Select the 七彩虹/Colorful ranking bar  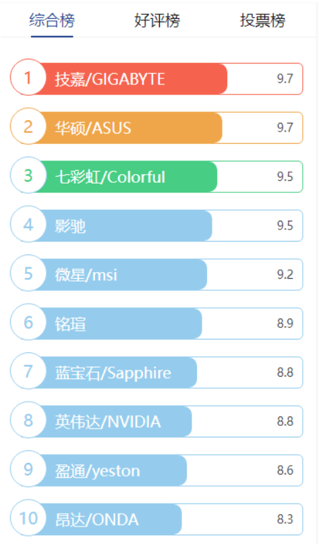(x=156, y=177)
